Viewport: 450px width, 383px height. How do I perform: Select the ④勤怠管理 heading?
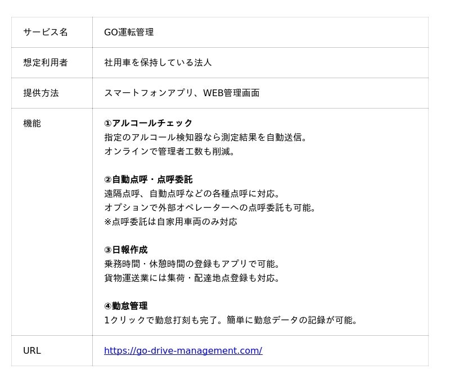pyautogui.click(x=126, y=307)
